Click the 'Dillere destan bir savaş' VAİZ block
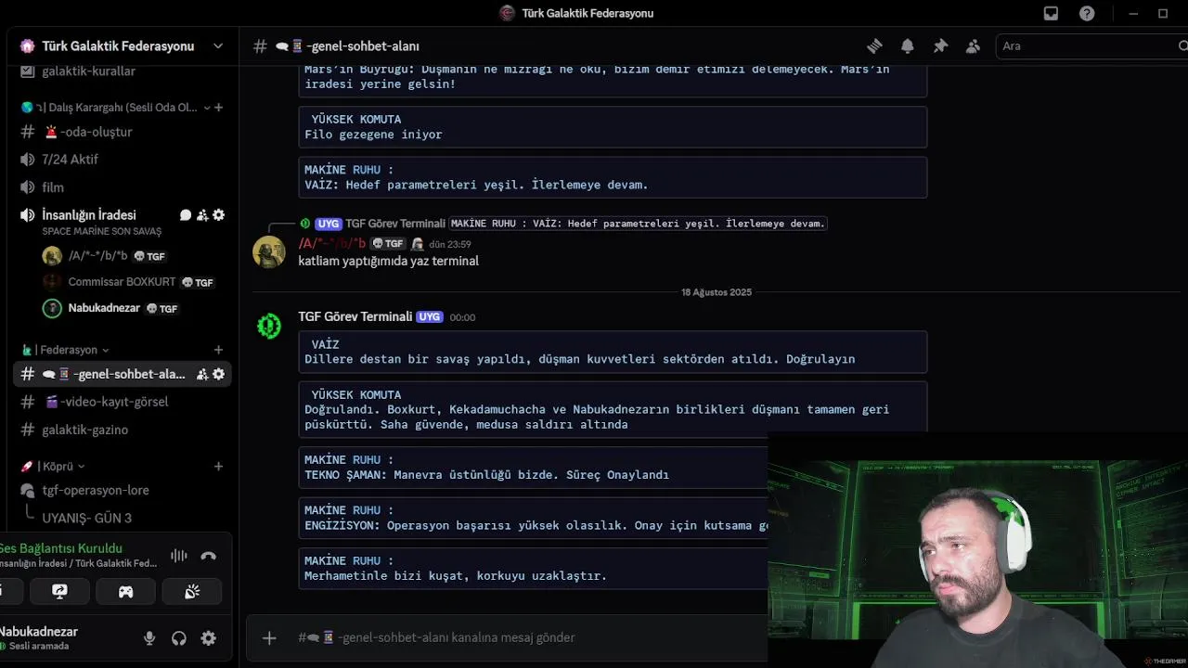The width and height of the screenshot is (1188, 668). pos(613,352)
